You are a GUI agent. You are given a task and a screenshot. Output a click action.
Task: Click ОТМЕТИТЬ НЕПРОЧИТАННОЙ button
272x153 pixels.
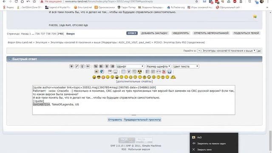point(211,33)
